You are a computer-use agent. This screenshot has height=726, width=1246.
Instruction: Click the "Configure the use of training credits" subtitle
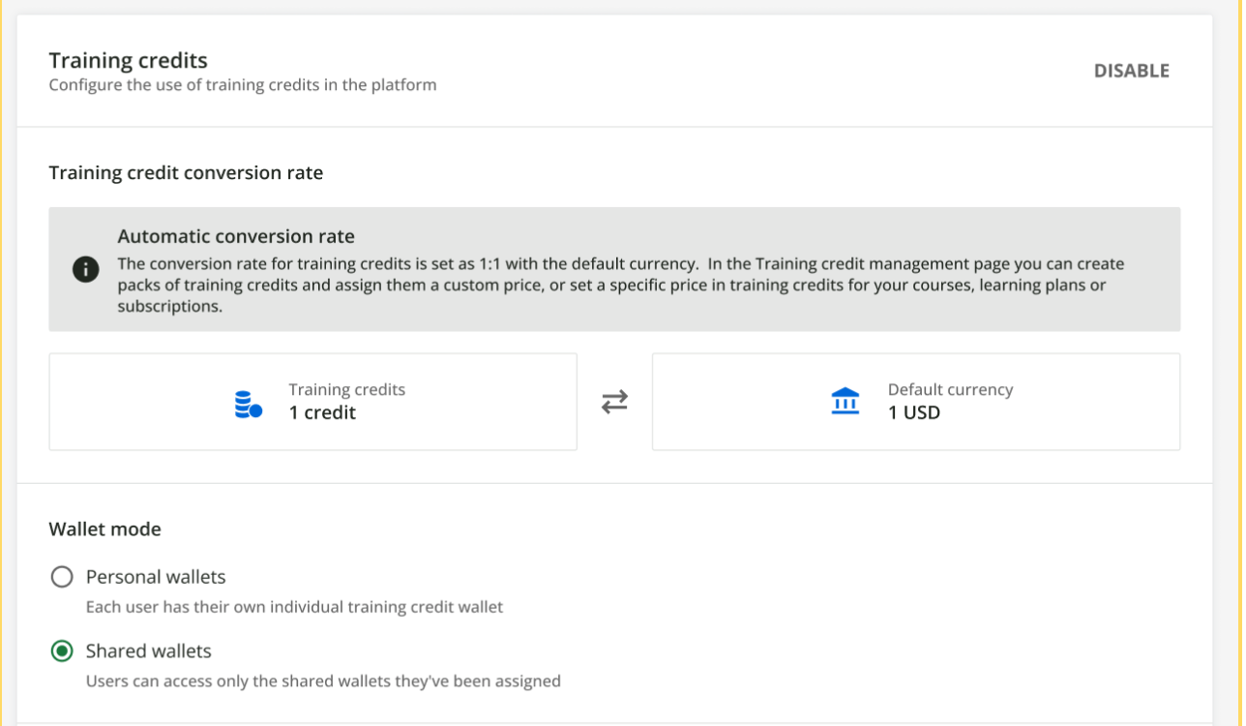[242, 85]
